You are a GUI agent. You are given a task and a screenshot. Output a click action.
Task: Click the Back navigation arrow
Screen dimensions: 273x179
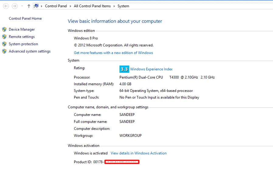6,6
